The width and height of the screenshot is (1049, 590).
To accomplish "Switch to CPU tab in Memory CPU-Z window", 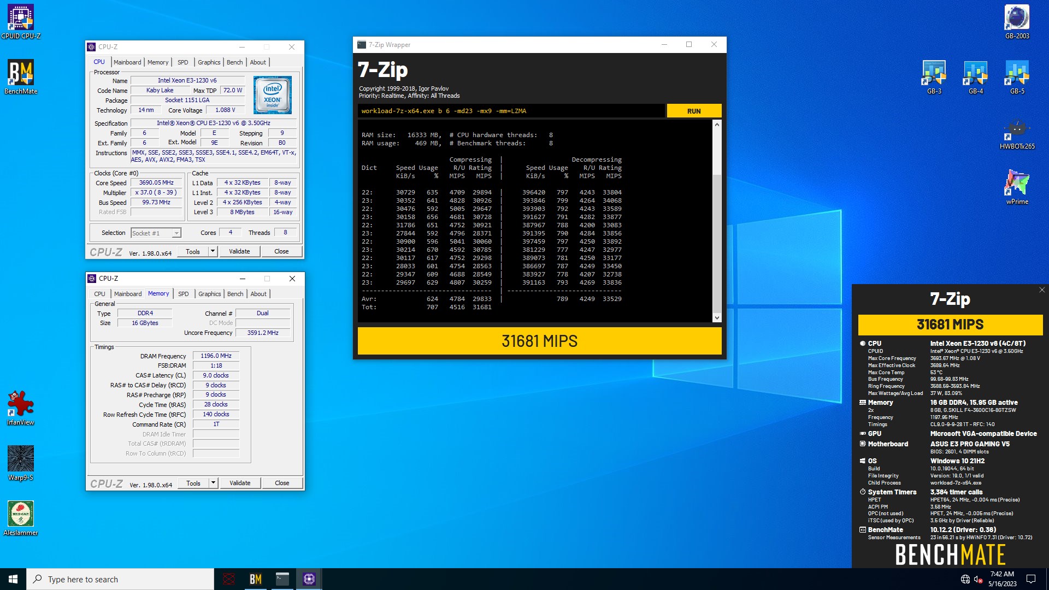I will click(99, 294).
